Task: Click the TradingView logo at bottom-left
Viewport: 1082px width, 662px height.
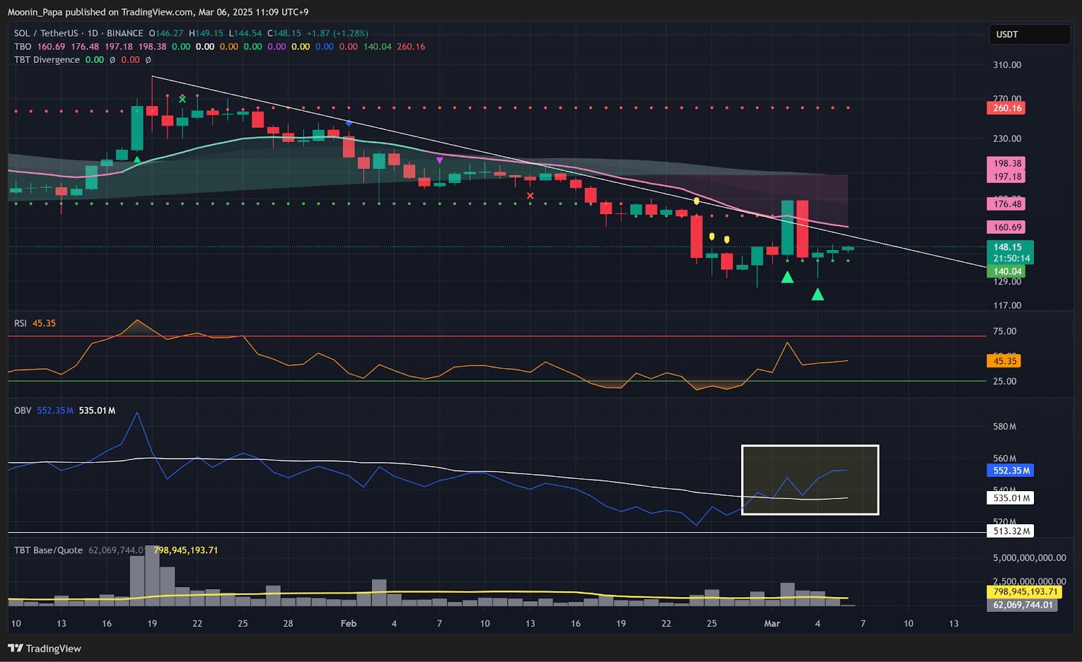Action: tap(45, 648)
